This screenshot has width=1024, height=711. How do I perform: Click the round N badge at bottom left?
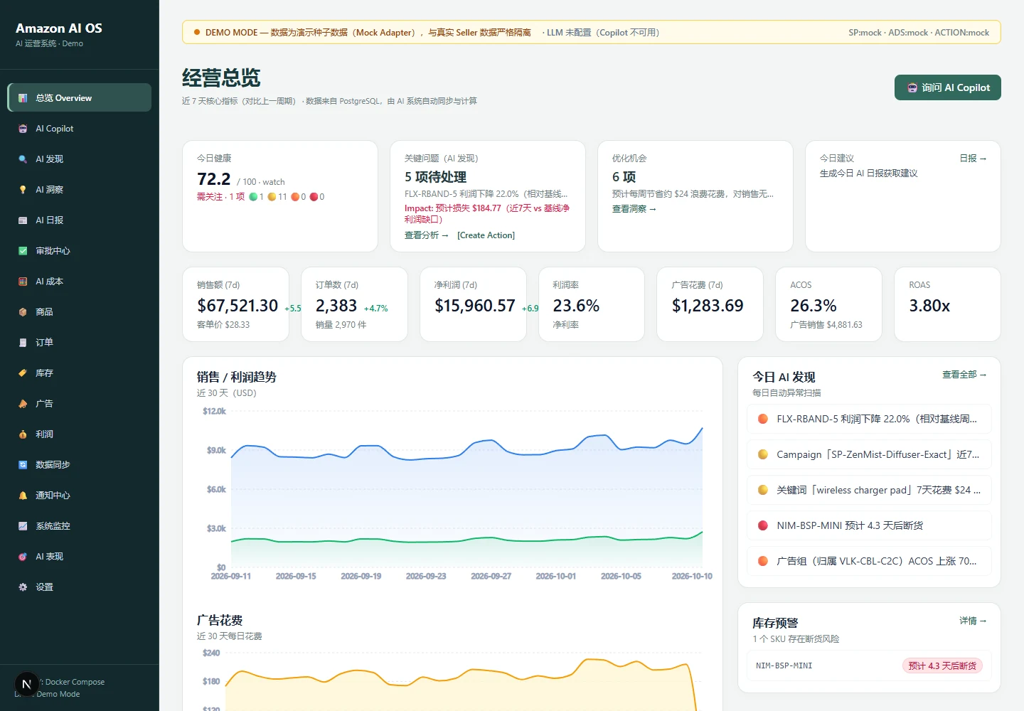[27, 685]
